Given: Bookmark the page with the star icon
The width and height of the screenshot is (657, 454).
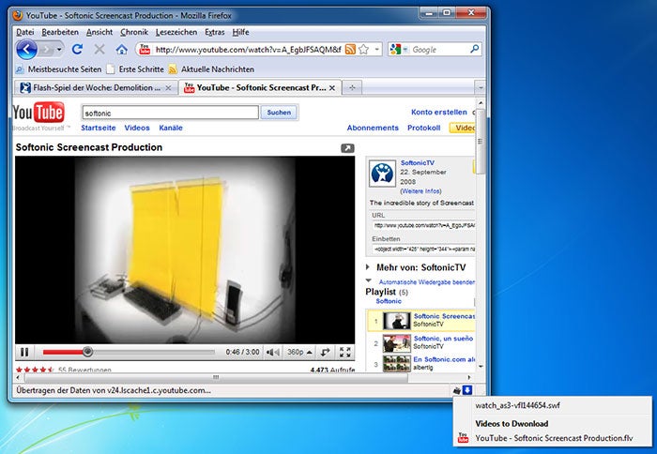Looking at the screenshot, I should [365, 49].
